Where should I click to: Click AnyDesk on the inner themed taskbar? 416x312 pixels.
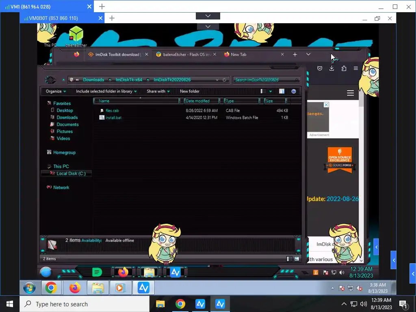175,272
